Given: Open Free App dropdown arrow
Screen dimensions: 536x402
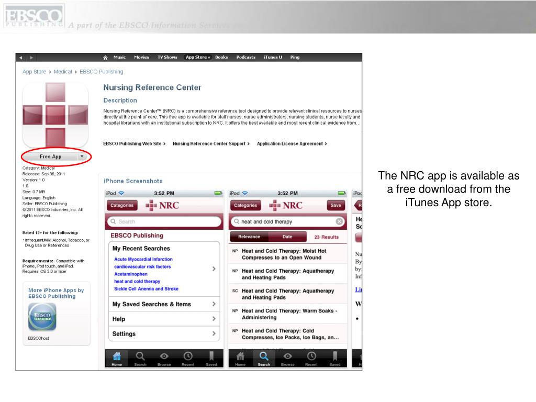Looking at the screenshot, I should pos(82,157).
